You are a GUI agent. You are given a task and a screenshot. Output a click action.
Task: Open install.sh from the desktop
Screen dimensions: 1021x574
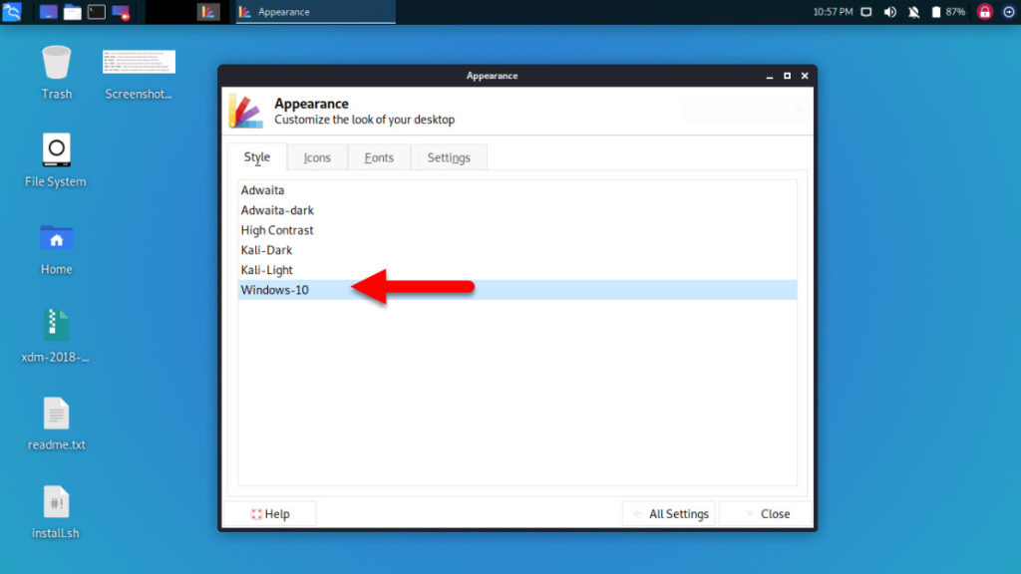56,508
